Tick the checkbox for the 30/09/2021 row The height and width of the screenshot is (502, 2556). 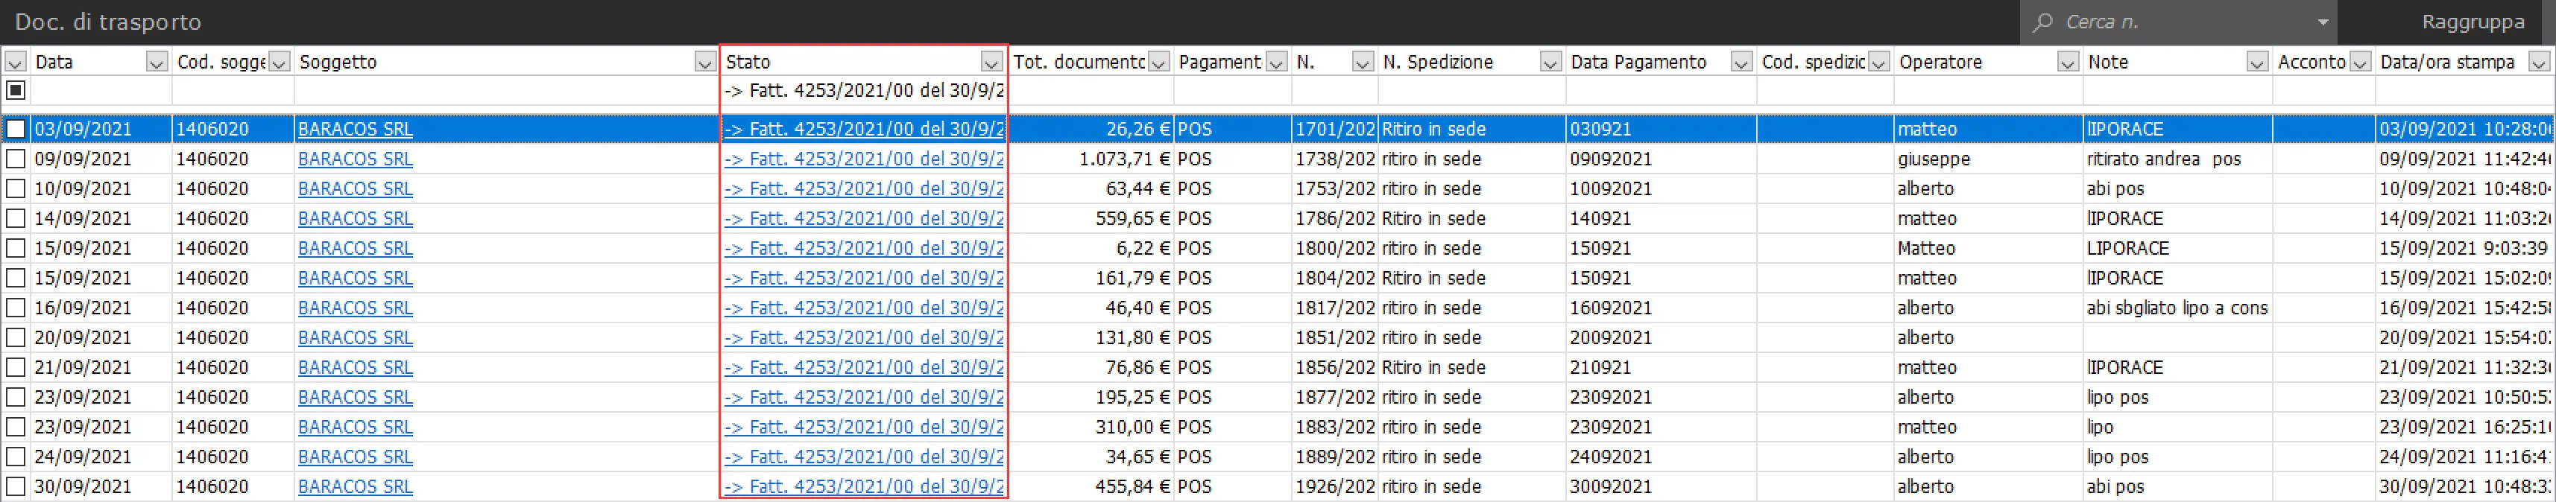point(16,486)
